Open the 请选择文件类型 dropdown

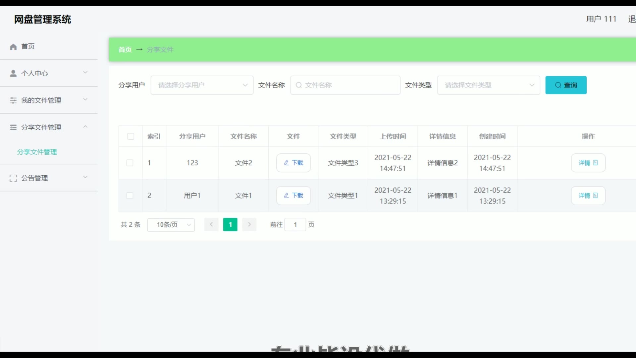pyautogui.click(x=489, y=85)
